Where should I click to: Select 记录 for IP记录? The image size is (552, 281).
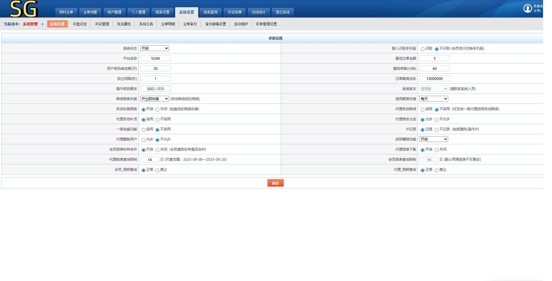click(422, 130)
